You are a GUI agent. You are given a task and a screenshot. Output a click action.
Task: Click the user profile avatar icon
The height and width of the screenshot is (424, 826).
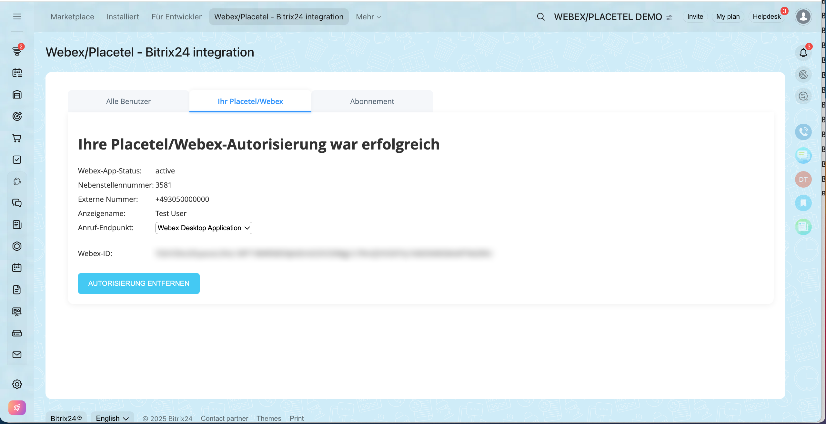803,17
